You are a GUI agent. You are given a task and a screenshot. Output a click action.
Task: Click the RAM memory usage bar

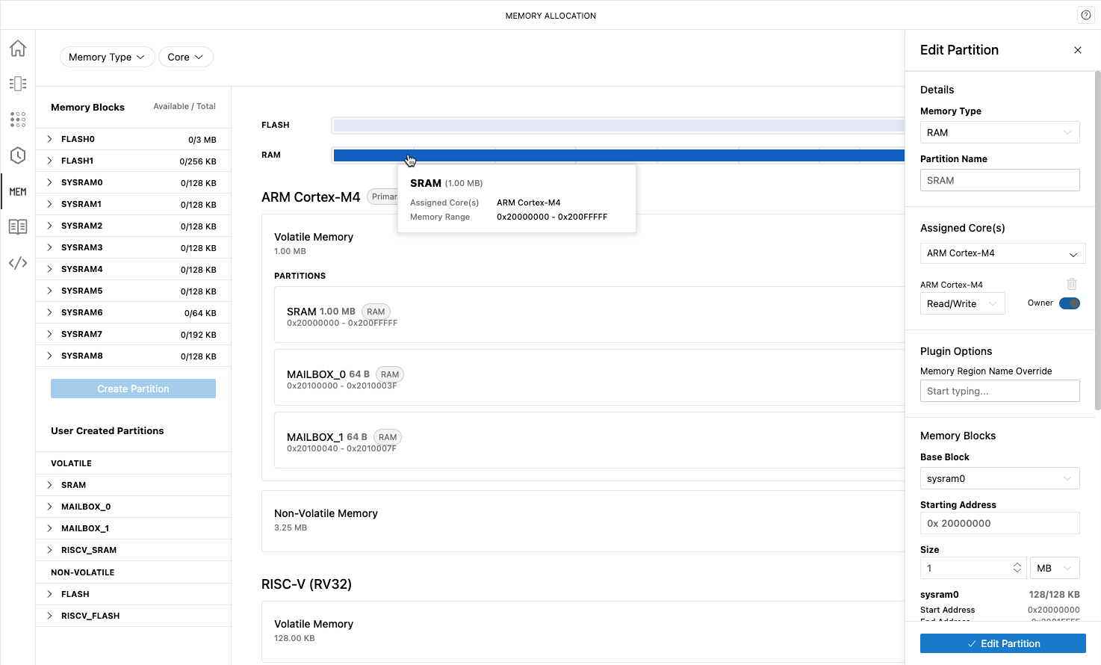coord(618,155)
